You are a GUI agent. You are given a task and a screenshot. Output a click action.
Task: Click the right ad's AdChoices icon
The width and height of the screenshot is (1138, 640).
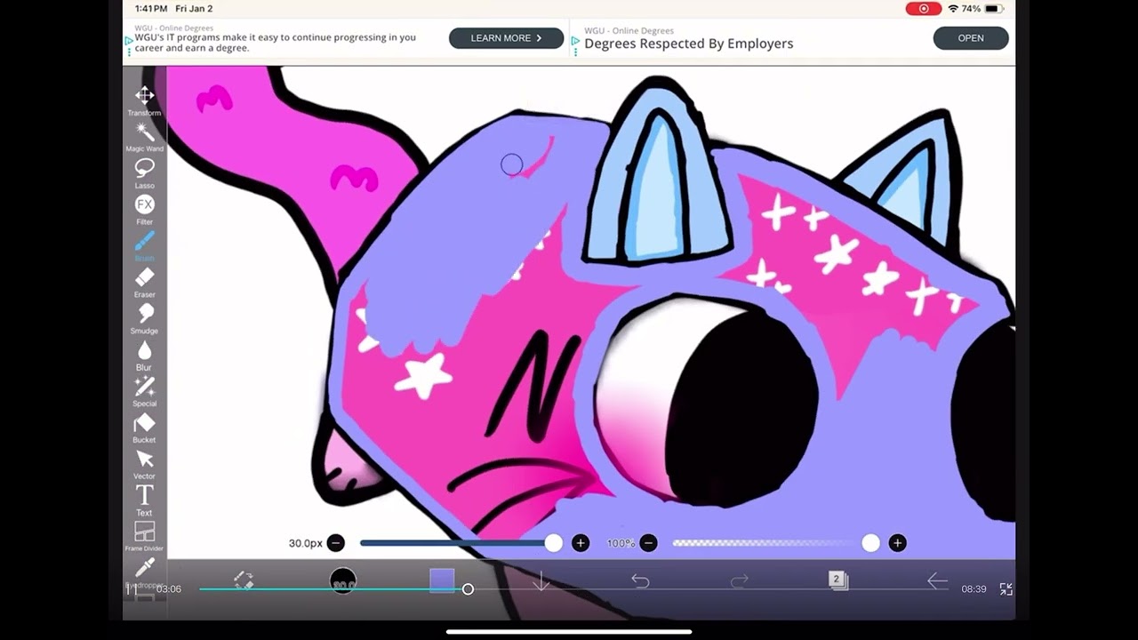tap(576, 42)
